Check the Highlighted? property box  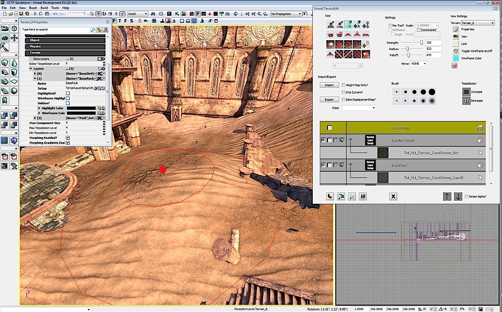pyautogui.click(x=68, y=94)
